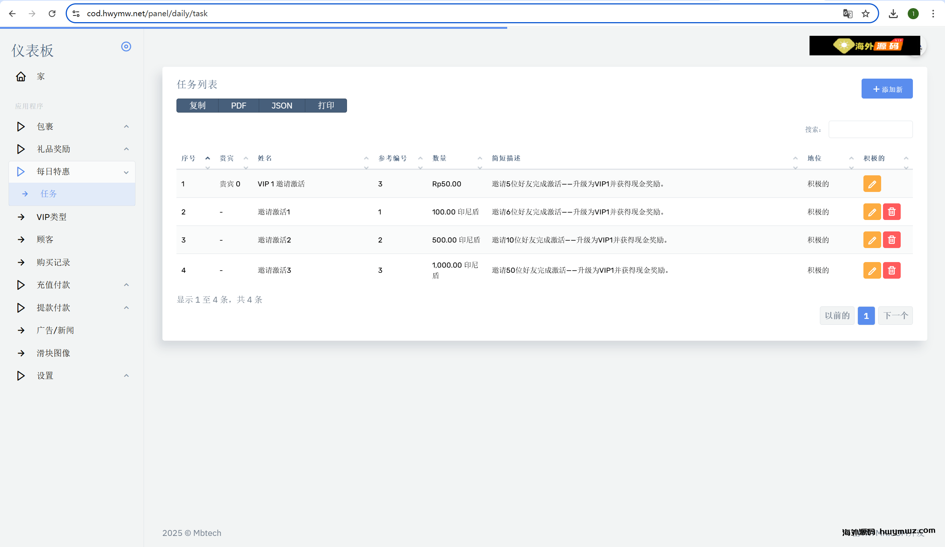This screenshot has width=945, height=547.
Task: Toggle the sidebar pin circle icon
Action: click(x=126, y=47)
